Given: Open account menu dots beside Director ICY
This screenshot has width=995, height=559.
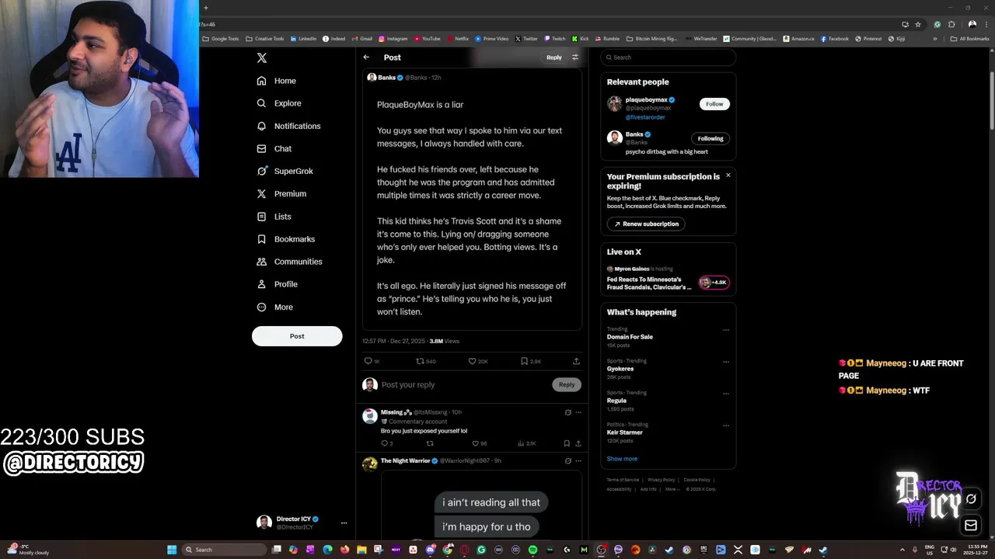Looking at the screenshot, I should tap(344, 523).
